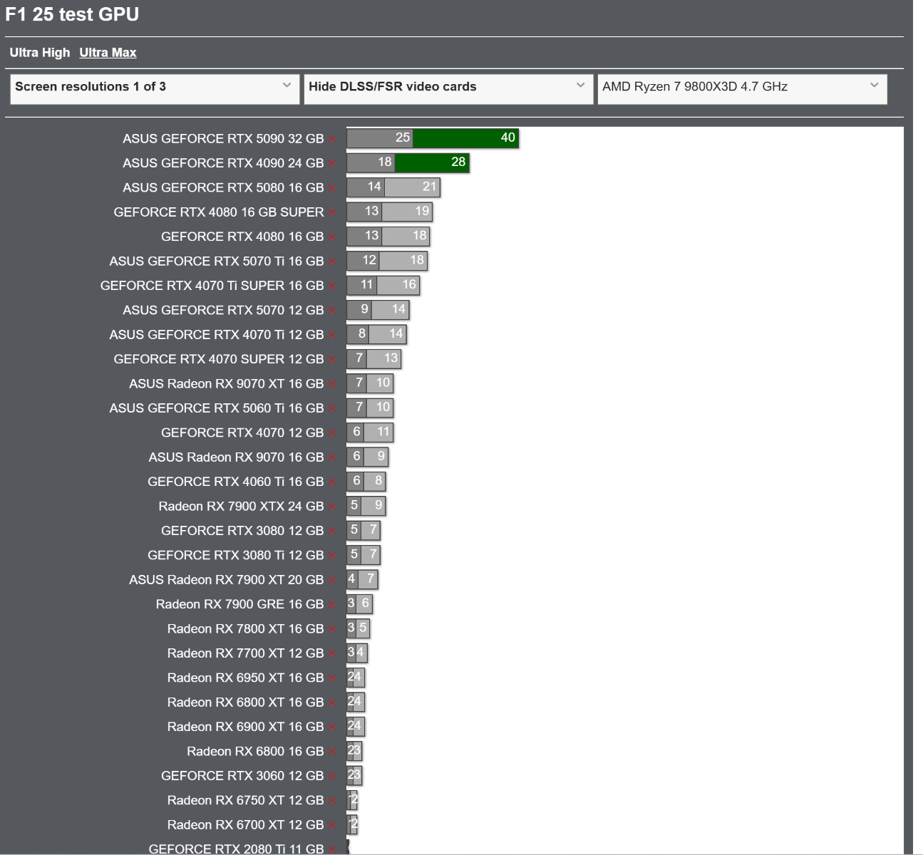
Task: Click red X by GEFORCE RTX 4070 SUPER 12 GB
Action: [332, 360]
